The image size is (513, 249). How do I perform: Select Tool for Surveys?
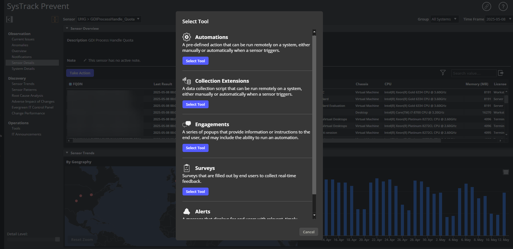click(x=195, y=192)
